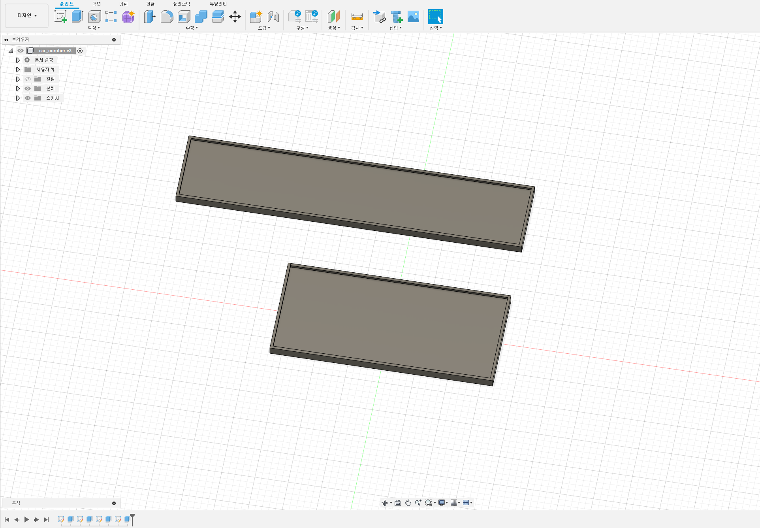This screenshot has width=760, height=528.
Task: Open the 검사 menu
Action: 357,28
